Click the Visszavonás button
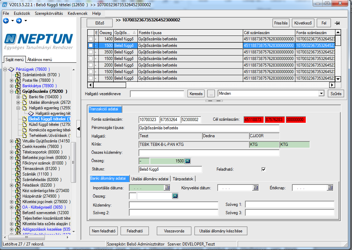 pos(174,231)
